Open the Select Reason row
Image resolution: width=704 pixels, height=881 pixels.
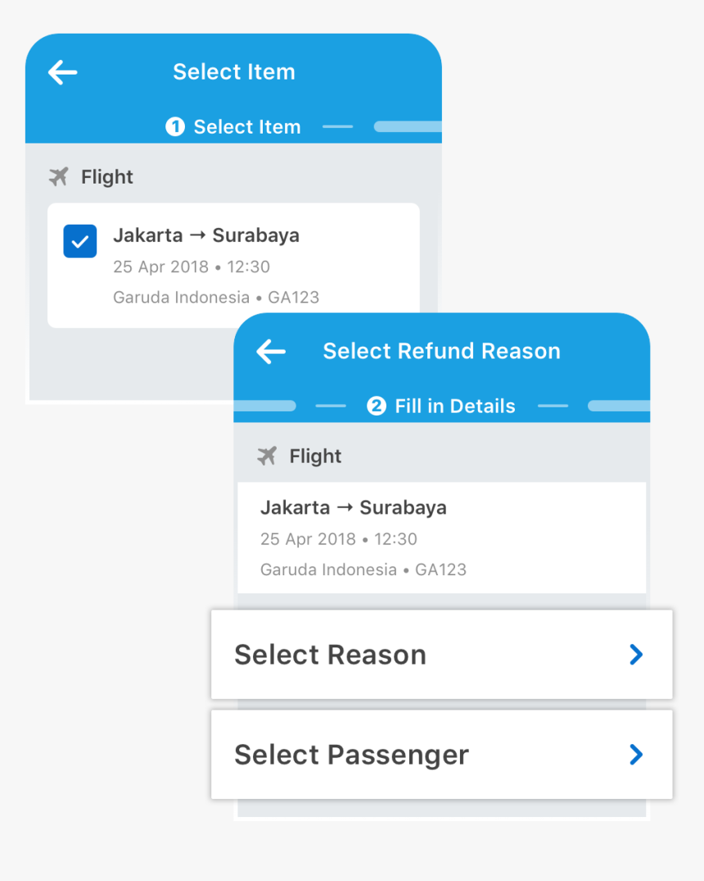point(409,655)
